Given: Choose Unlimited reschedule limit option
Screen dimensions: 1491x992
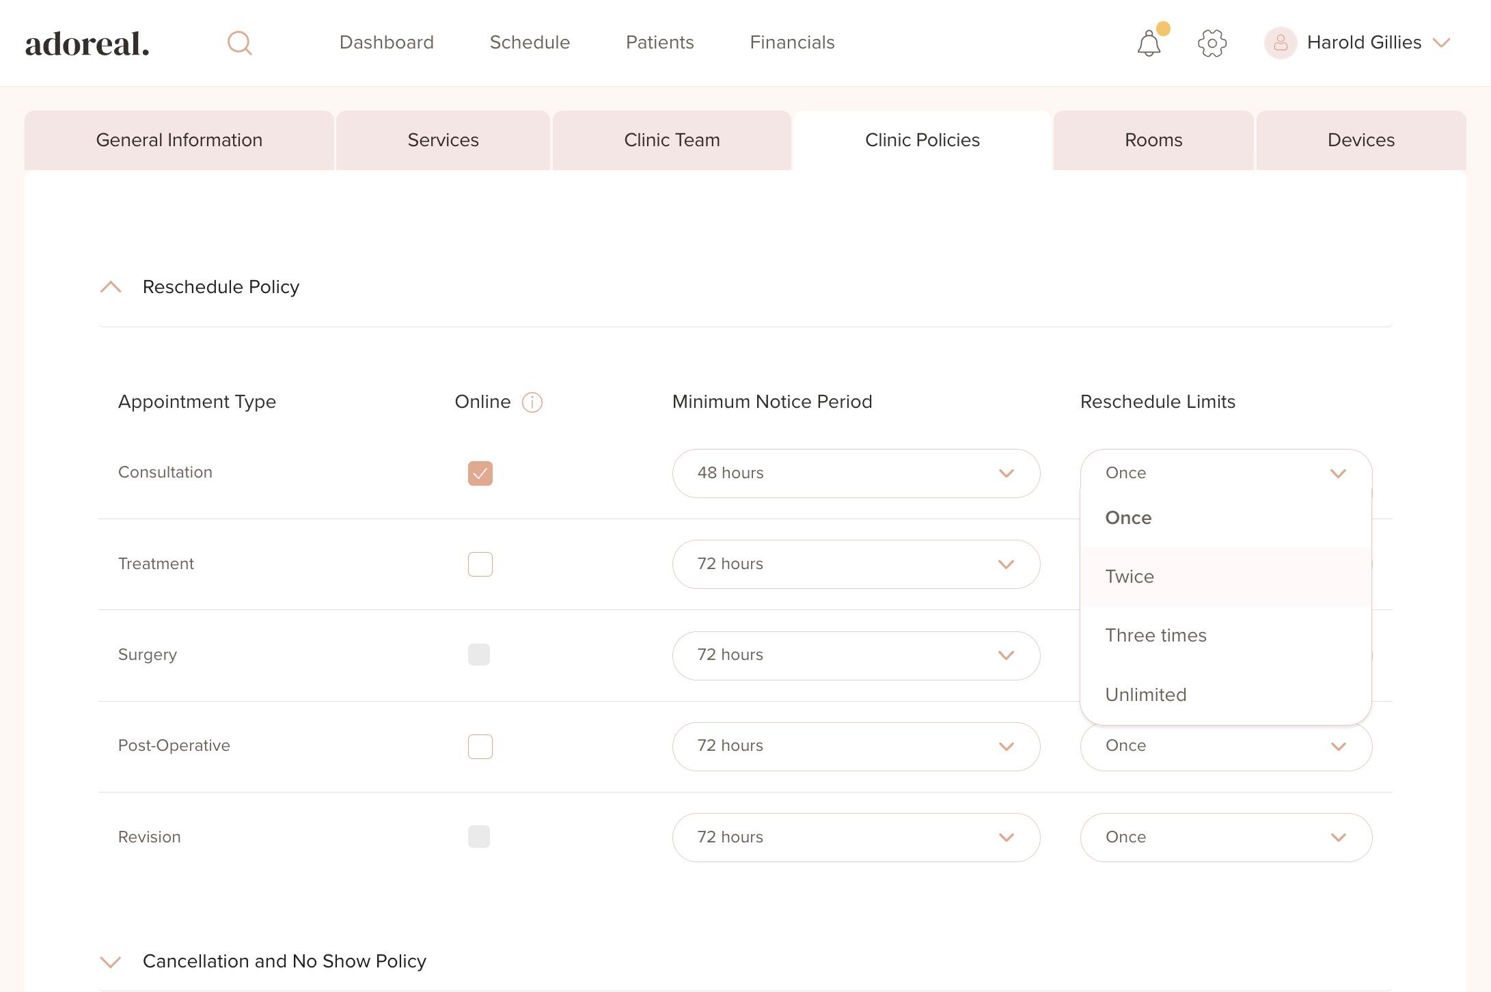Looking at the screenshot, I should click(1146, 695).
